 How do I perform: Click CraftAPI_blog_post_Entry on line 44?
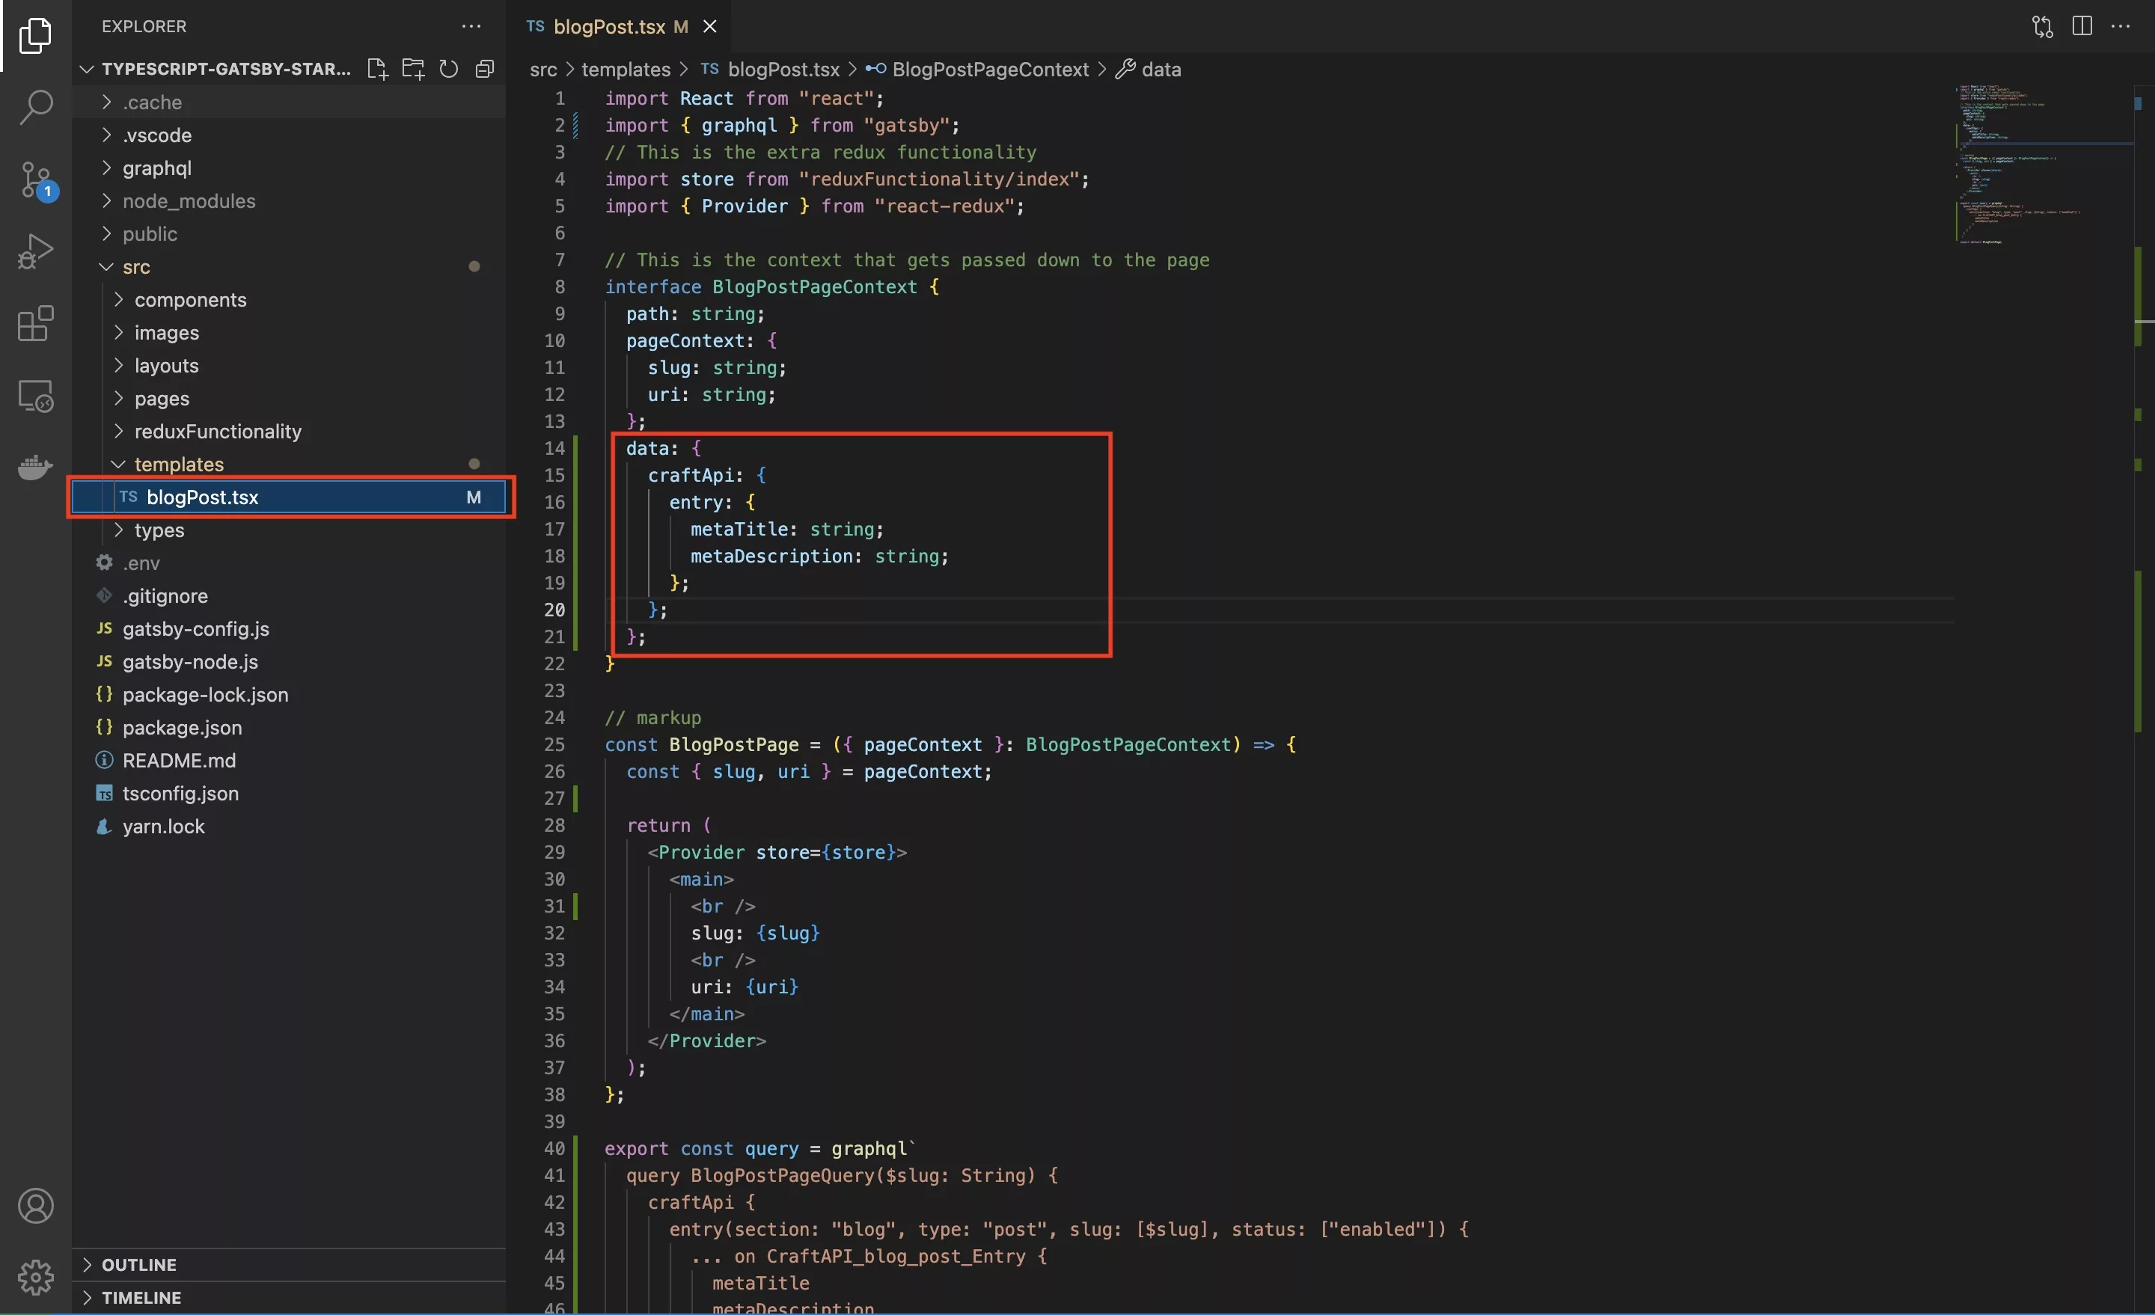coord(896,1257)
